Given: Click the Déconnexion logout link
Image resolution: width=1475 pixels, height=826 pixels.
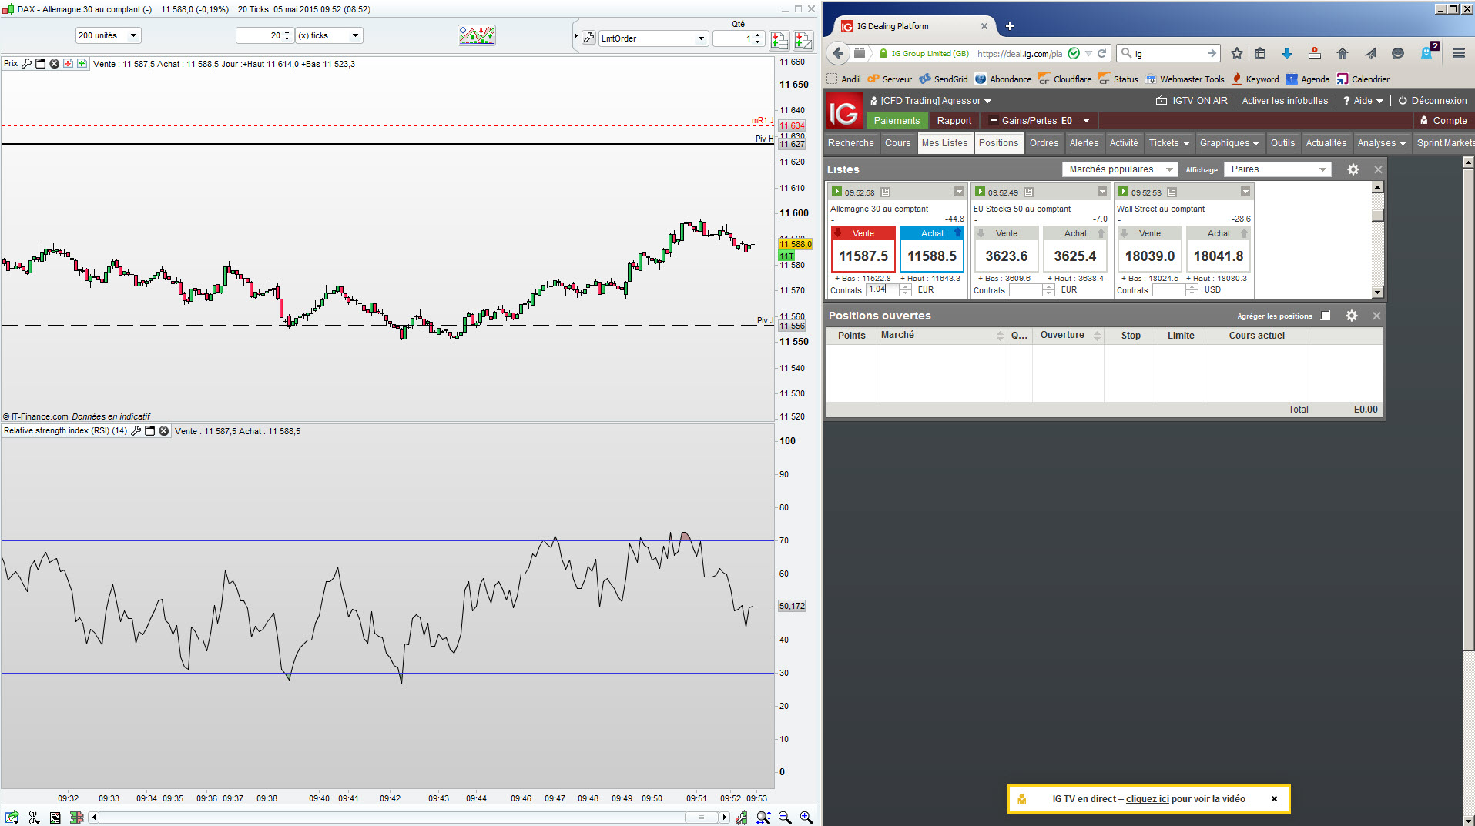Looking at the screenshot, I should tap(1433, 101).
